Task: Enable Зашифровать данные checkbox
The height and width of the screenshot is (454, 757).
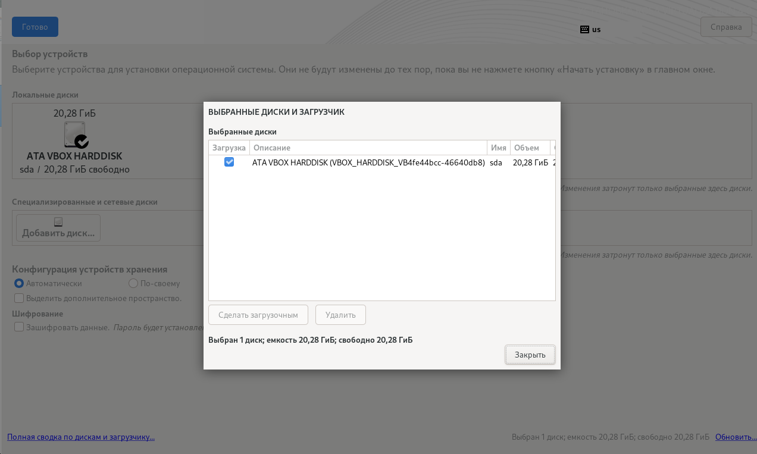Action: click(x=19, y=327)
